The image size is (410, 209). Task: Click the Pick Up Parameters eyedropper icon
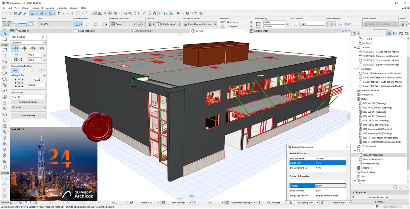point(20,13)
